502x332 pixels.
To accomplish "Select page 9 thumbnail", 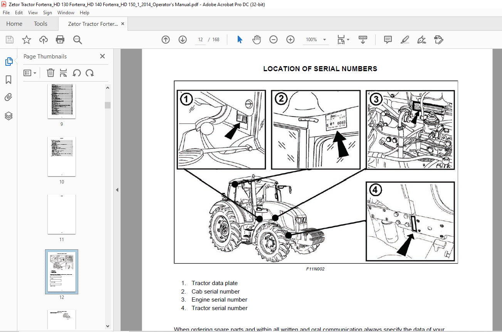I will [x=62, y=102].
